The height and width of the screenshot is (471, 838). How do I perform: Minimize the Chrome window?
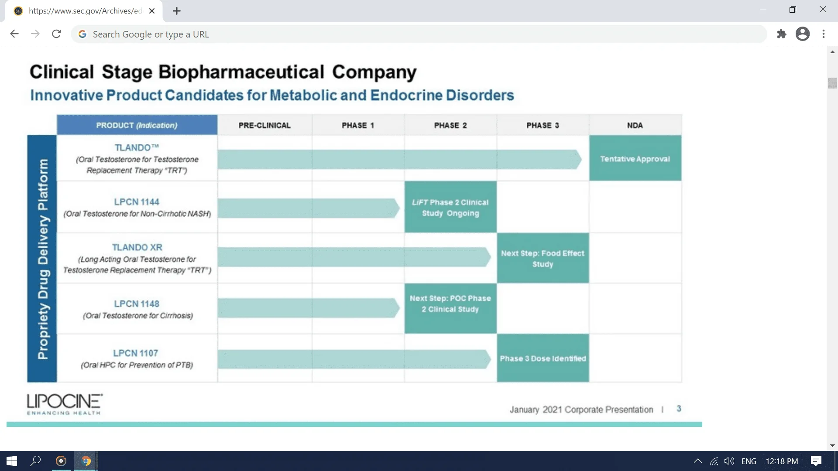(763, 9)
